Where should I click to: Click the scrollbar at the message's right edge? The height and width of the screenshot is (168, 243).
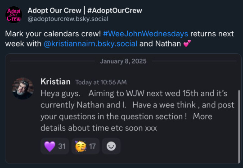pyautogui.click(x=239, y=126)
